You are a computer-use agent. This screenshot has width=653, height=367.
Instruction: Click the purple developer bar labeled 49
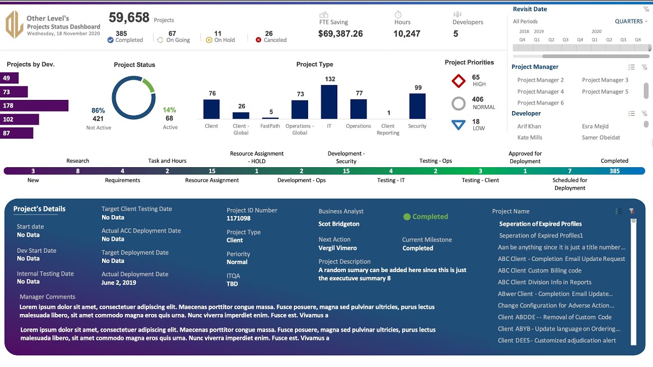pyautogui.click(x=9, y=78)
